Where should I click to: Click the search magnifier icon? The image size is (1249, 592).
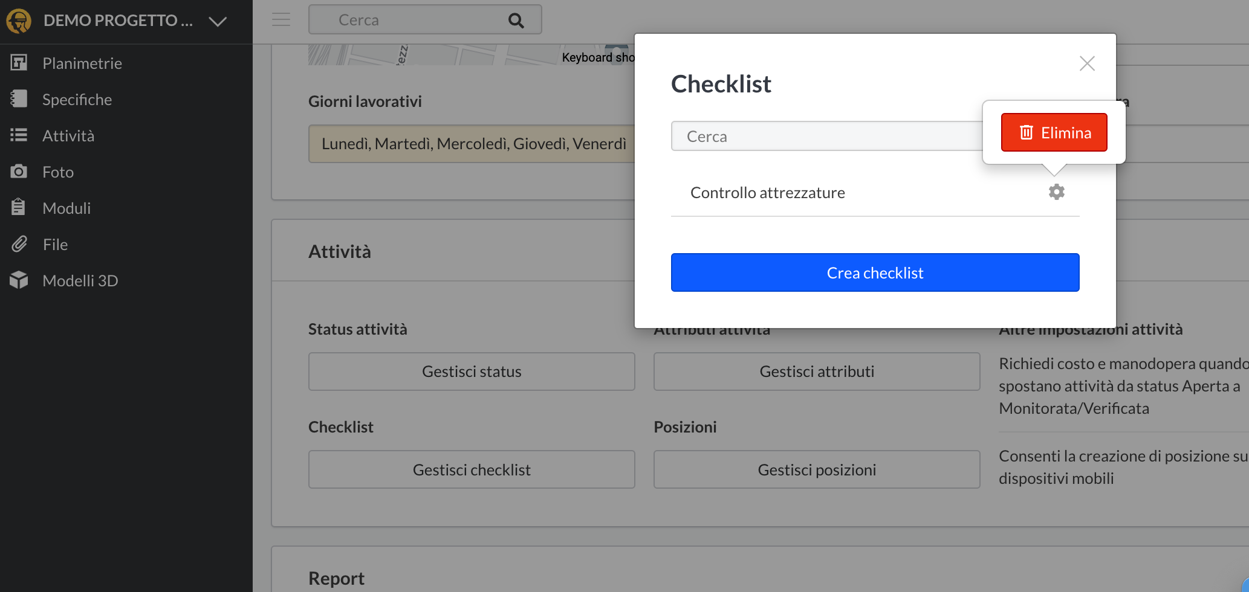516,19
